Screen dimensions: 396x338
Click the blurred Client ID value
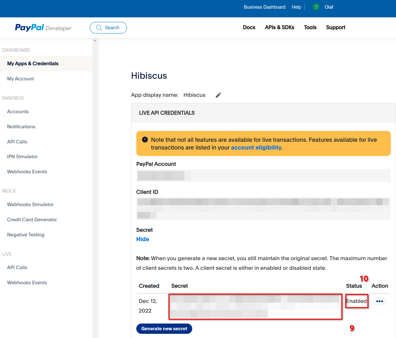[263, 209]
